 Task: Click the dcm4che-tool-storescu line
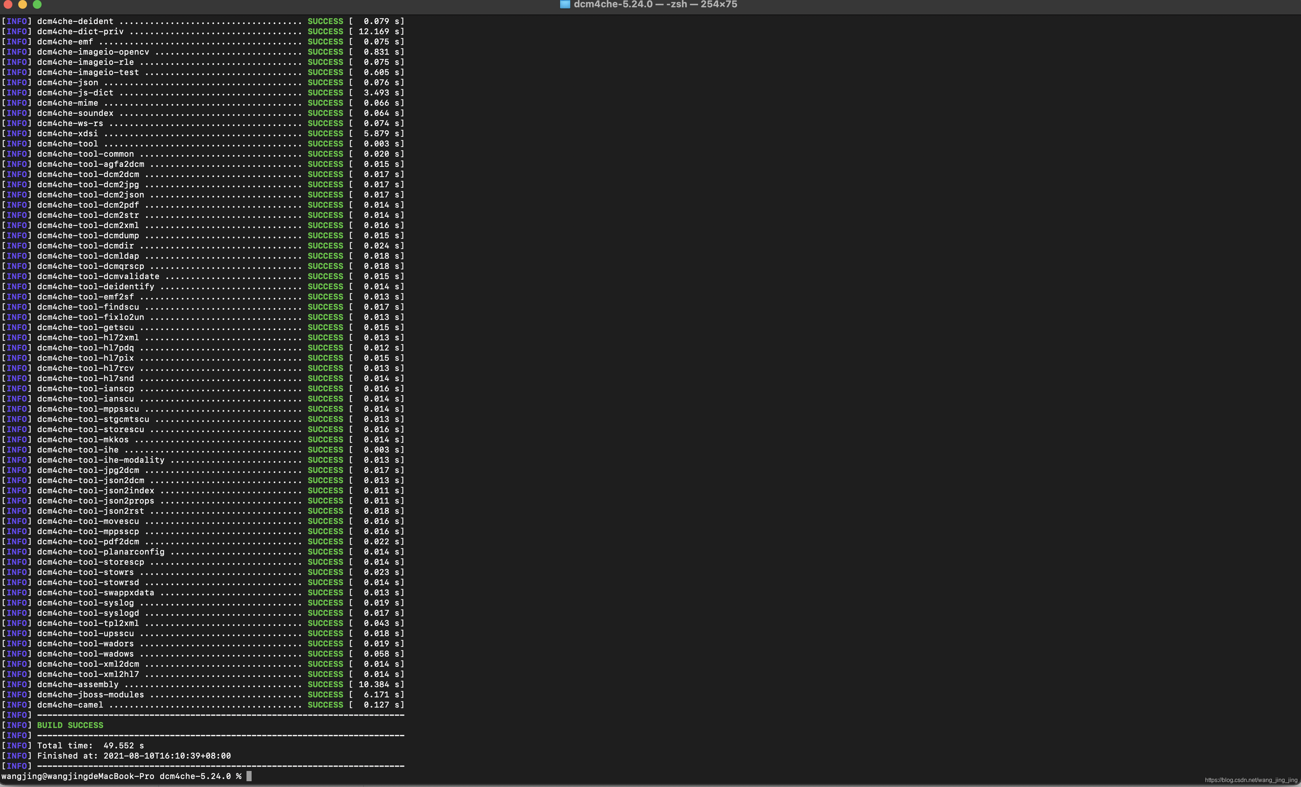90,429
